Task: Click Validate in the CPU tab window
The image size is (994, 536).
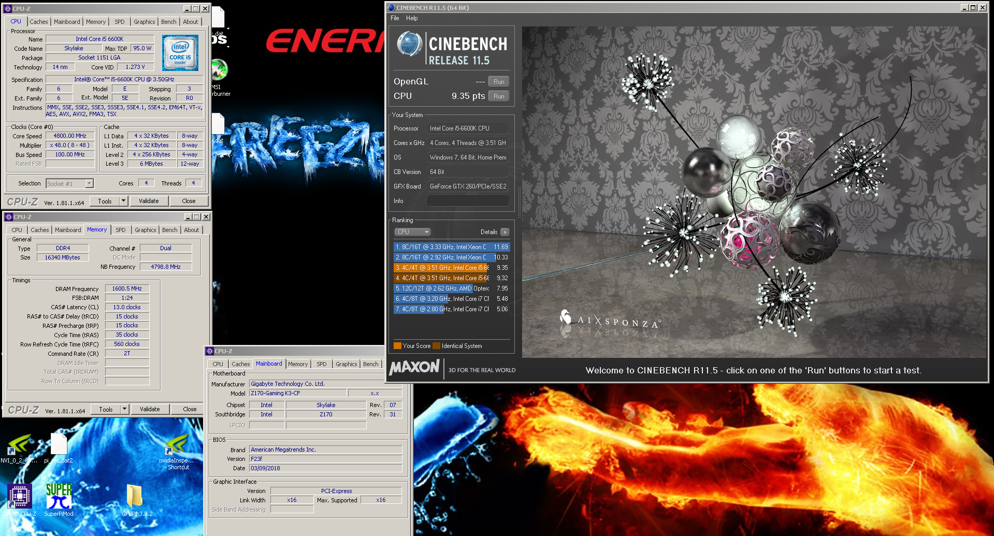Action: (149, 201)
